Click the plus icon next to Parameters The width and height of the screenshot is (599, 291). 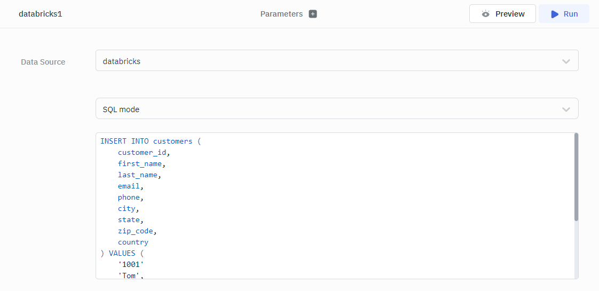[x=313, y=14]
